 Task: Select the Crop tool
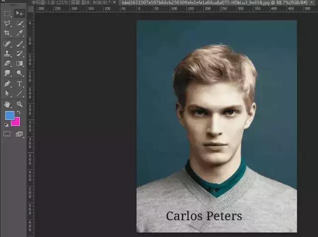(x=7, y=33)
